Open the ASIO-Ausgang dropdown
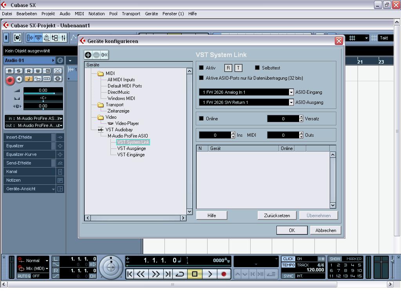This screenshot has width=401, height=300. click(x=291, y=102)
